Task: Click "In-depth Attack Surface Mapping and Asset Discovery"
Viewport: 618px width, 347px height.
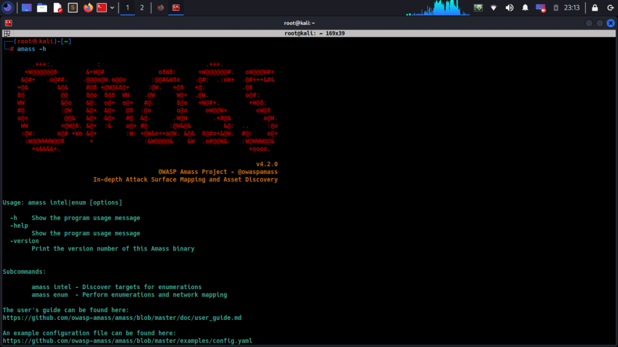Action: (x=185, y=180)
